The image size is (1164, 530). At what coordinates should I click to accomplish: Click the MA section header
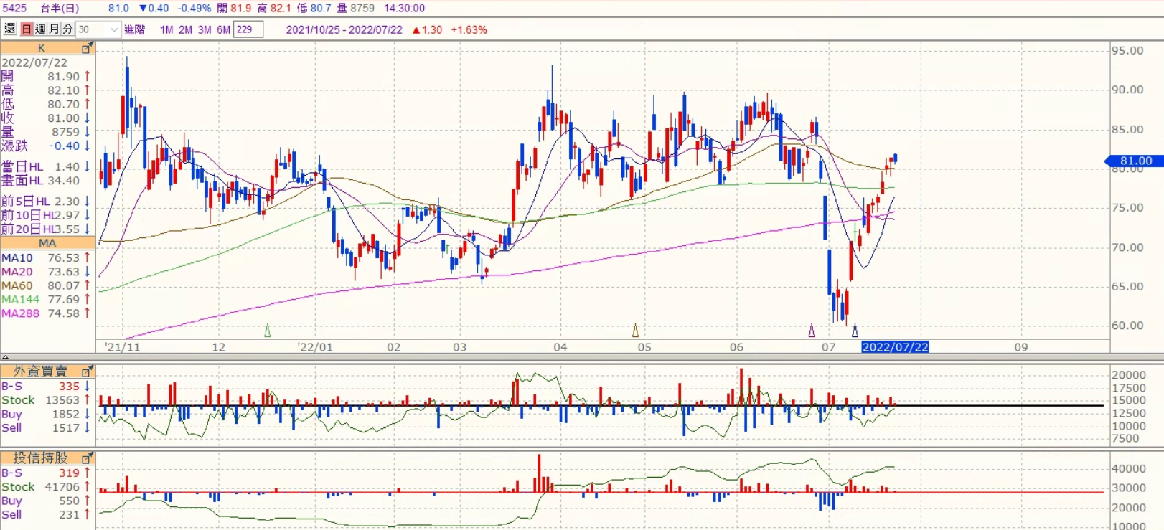coord(47,243)
